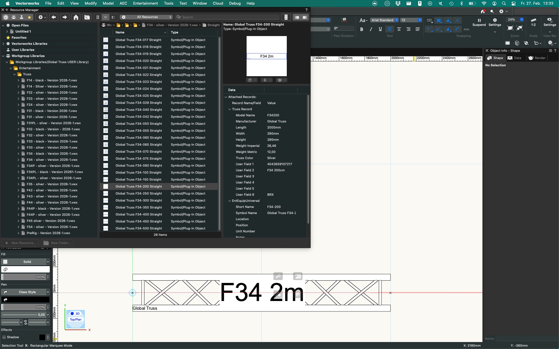Open the Class Style pen dropdown
Image resolution: width=559 pixels, height=349 pixels.
click(x=25, y=292)
